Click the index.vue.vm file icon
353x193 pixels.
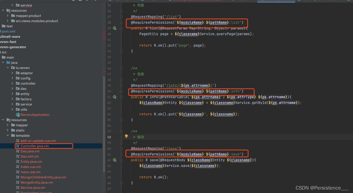click(18, 167)
